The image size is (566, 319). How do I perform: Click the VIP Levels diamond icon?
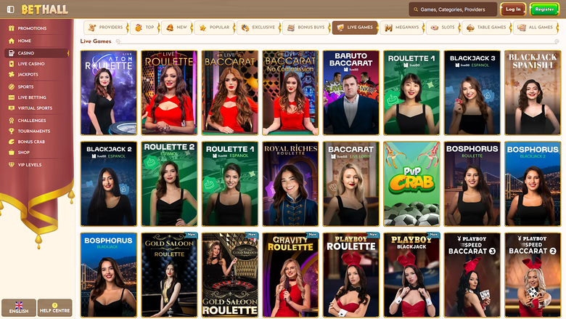coord(12,165)
